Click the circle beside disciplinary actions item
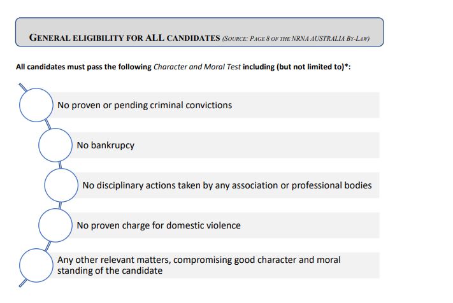Screen dimensions: 453x303 point(61,185)
